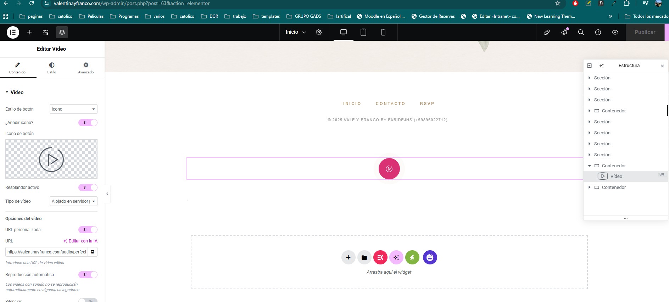
Task: Click the Publicar button
Action: tap(645, 32)
